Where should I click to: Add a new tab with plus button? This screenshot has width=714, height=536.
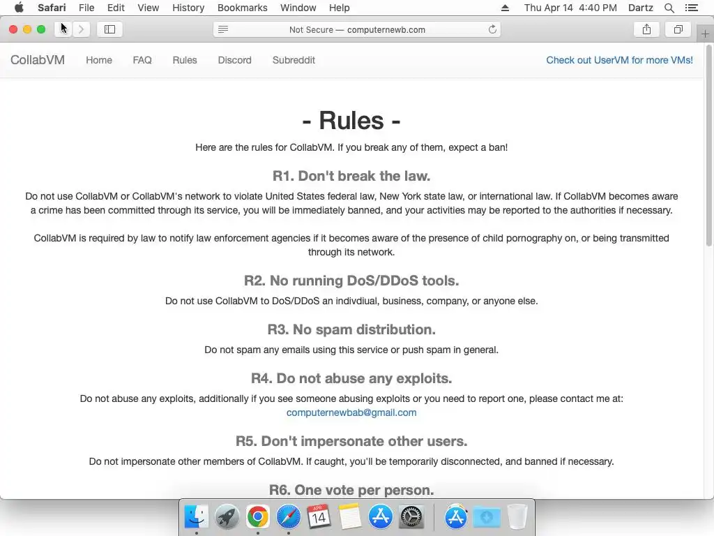coord(705,34)
